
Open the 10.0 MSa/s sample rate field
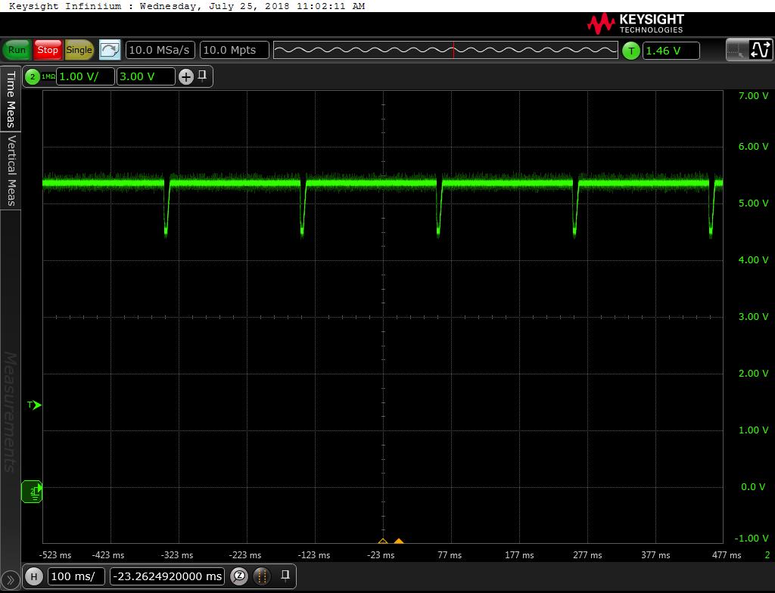[x=160, y=50]
